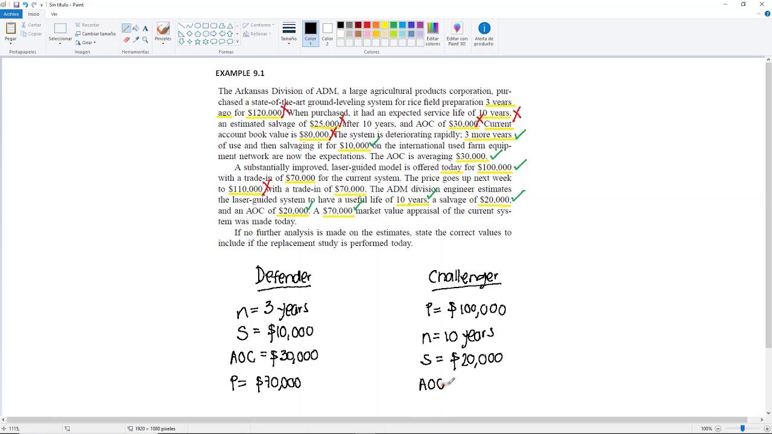Select the Color picker eyedropper tool

(136, 39)
